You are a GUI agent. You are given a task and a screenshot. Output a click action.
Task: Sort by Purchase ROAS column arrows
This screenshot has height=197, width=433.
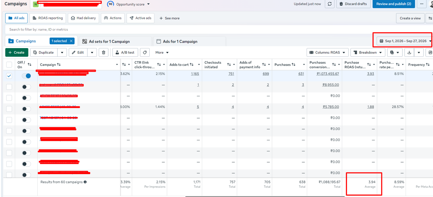[369, 65]
